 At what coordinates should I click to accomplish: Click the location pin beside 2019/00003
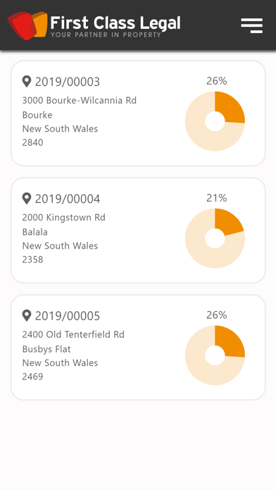27,82
